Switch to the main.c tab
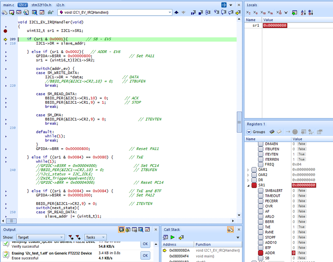The image size is (333, 262). pos(9,5)
